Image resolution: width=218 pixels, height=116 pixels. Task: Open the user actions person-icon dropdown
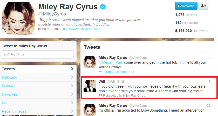click(203, 6)
